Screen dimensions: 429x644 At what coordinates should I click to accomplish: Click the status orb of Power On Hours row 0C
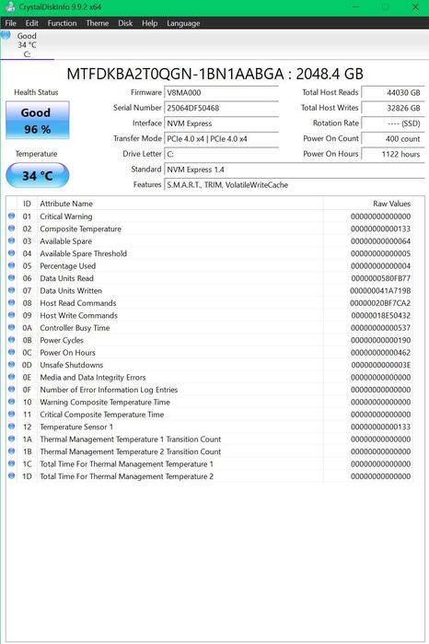coord(11,352)
